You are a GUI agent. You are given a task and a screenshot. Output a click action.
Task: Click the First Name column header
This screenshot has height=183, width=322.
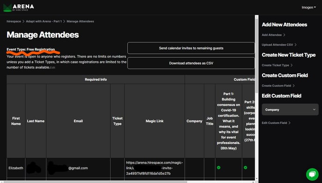(x=16, y=121)
